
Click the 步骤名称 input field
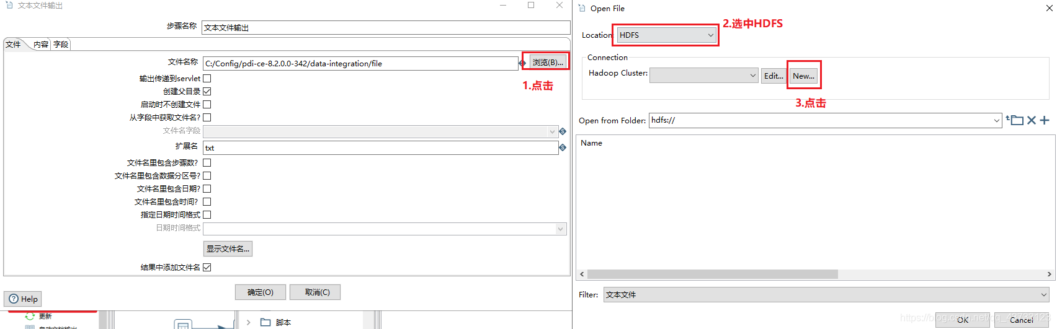(x=386, y=27)
